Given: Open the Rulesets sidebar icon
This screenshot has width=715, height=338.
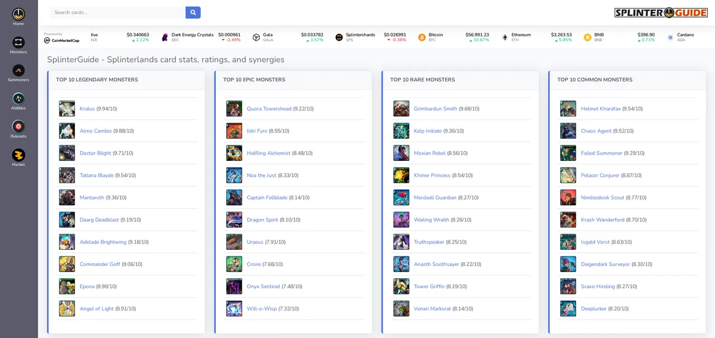Looking at the screenshot, I should [x=18, y=127].
